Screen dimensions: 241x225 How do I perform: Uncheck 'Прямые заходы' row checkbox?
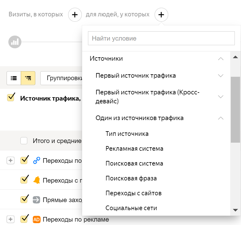[x=24, y=200]
